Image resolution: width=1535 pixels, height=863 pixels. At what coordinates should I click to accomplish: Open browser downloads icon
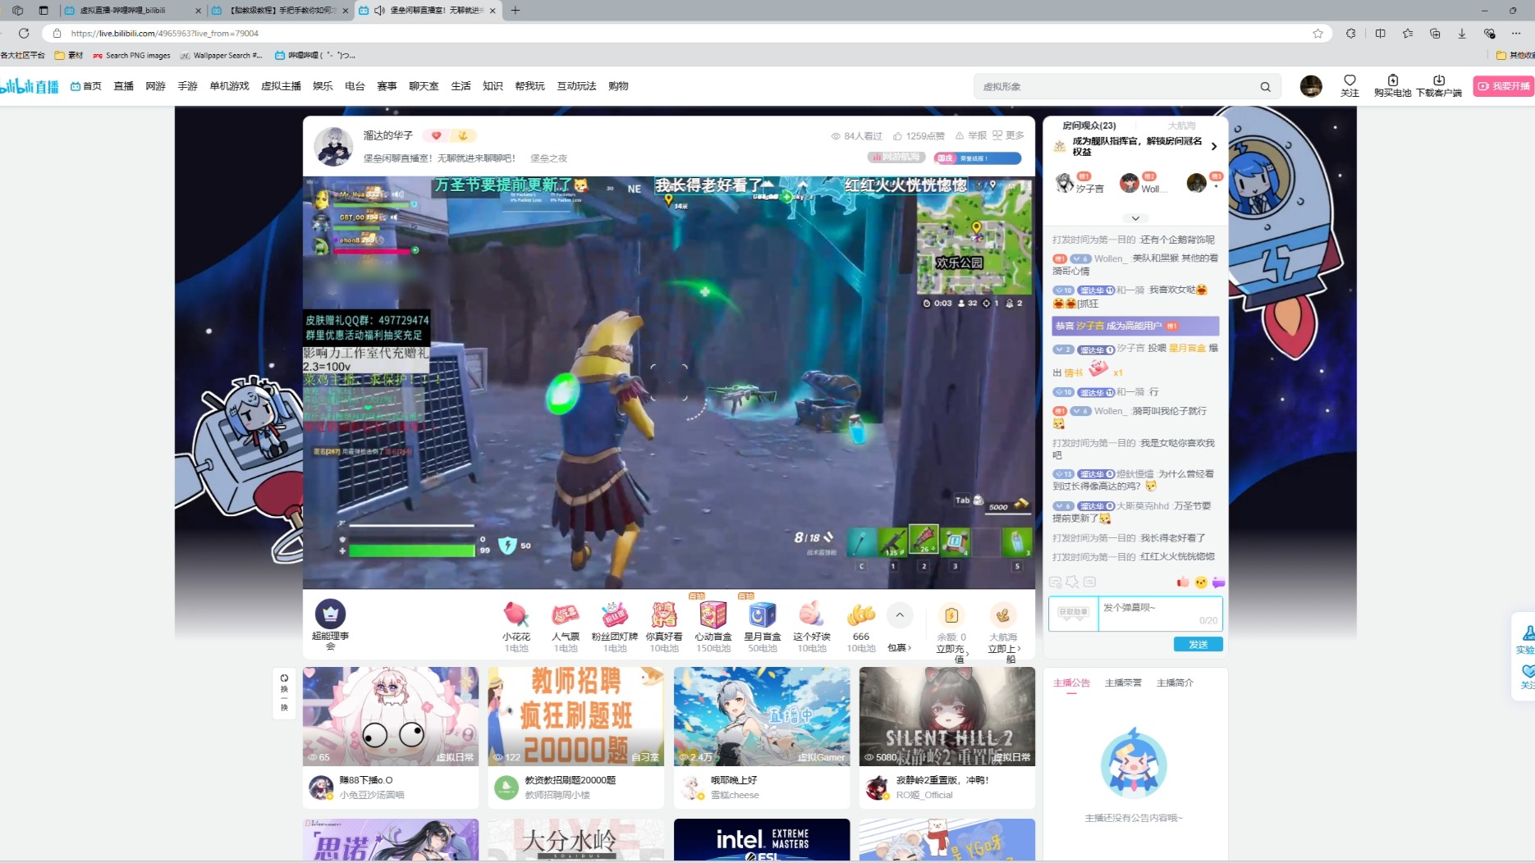(1462, 34)
